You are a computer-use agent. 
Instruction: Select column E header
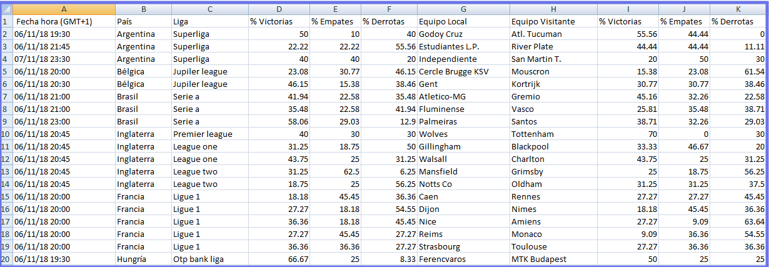[x=336, y=9]
